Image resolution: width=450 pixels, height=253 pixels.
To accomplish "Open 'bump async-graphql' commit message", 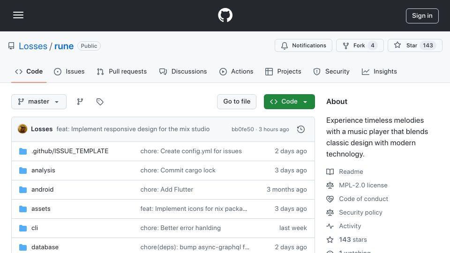I will [195, 247].
